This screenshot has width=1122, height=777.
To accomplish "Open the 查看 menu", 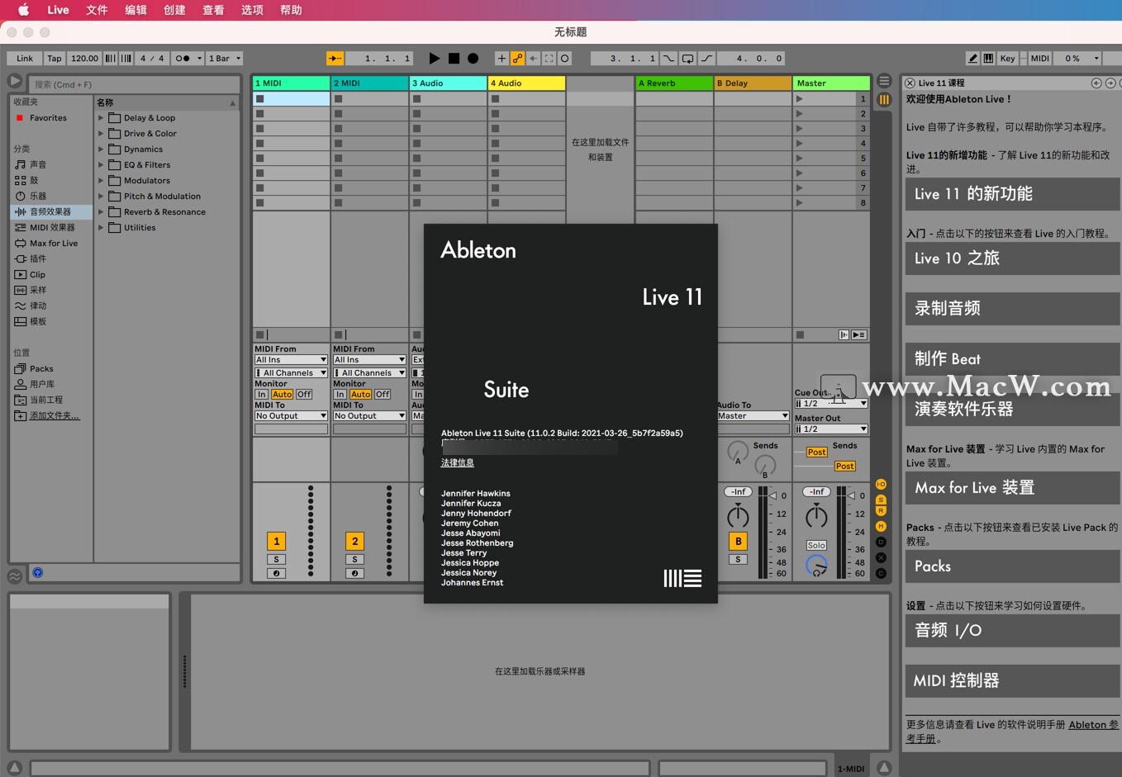I will [214, 10].
